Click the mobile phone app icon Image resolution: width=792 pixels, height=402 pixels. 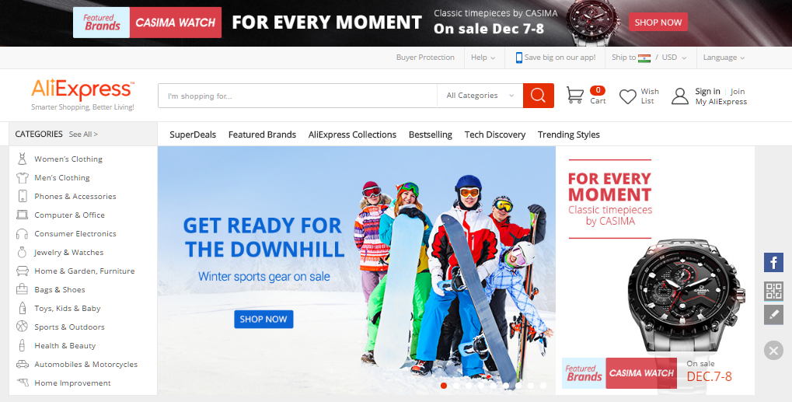coord(518,58)
